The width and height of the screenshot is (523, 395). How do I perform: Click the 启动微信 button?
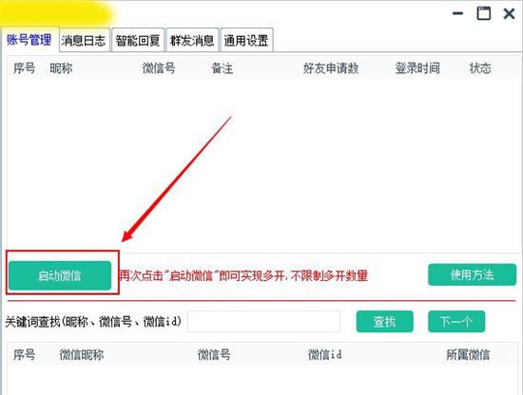click(60, 275)
